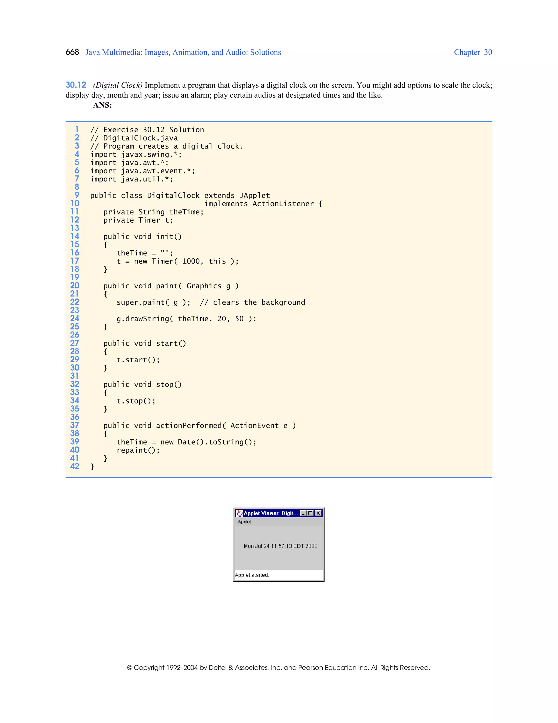Image resolution: width=558 pixels, height=723 pixels.
Task: Click the 'g.drawString( theTime, 20, 50 );' line
Action: pyautogui.click(x=186, y=318)
